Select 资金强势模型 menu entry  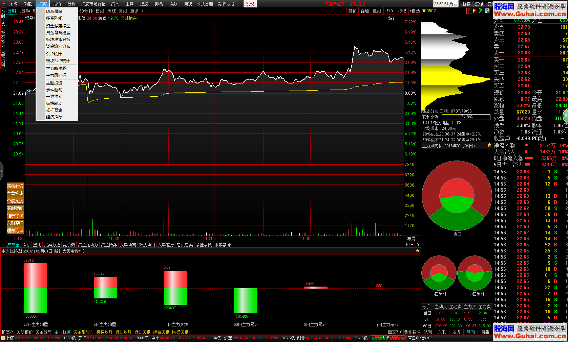(x=57, y=26)
